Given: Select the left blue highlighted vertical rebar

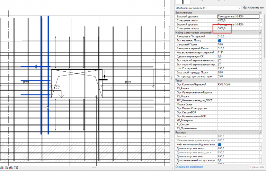Looking at the screenshot, I should tap(41, 75).
